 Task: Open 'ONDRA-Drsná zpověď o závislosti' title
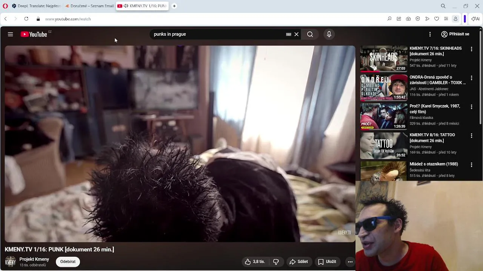438,80
